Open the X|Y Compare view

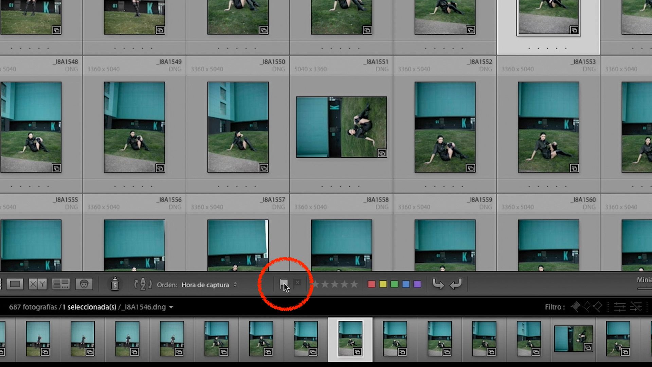pyautogui.click(x=37, y=284)
